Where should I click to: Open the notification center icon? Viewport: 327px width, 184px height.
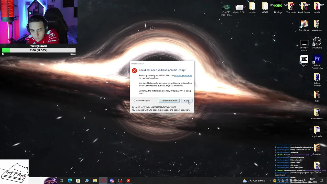click(321, 181)
